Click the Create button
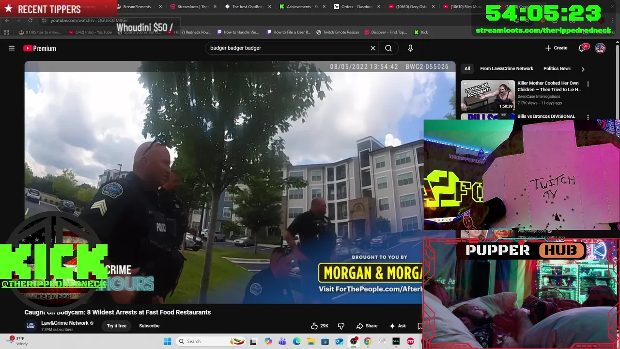The width and height of the screenshot is (620, 349). click(556, 48)
